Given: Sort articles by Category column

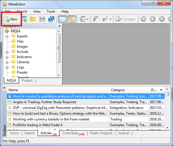Looking at the screenshot, I should pyautogui.click(x=129, y=90).
